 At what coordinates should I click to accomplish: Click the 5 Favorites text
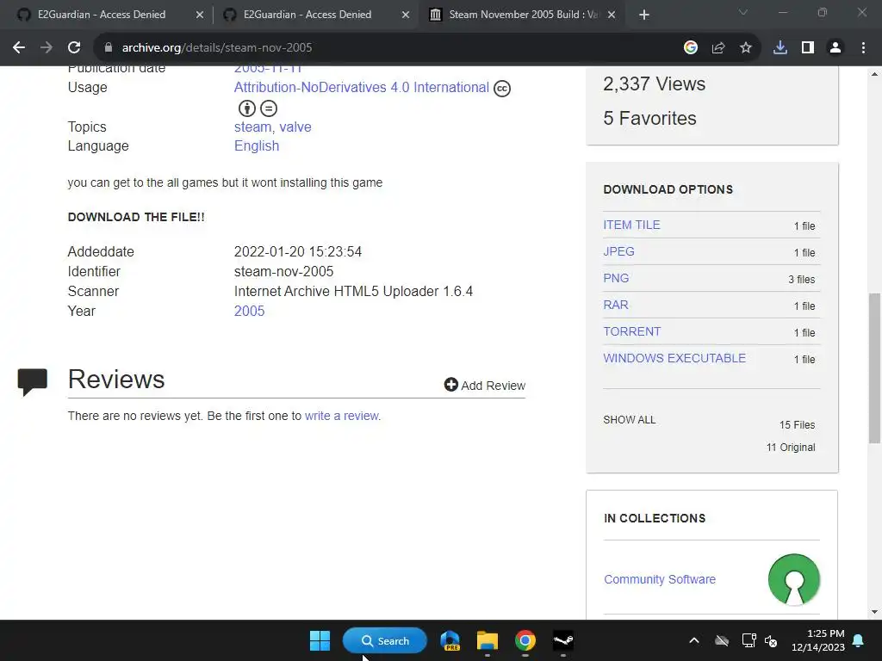click(649, 118)
